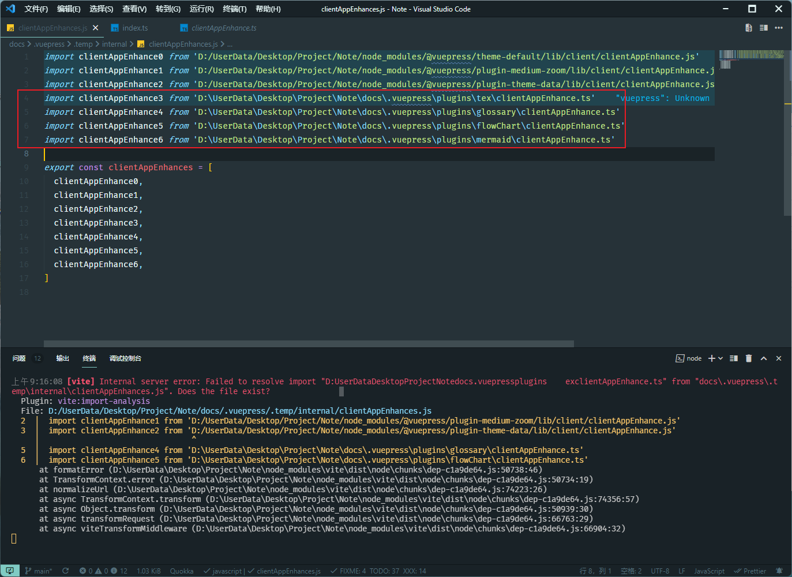
Task: Click the horizontal editor scrollbar
Action: [x=309, y=344]
